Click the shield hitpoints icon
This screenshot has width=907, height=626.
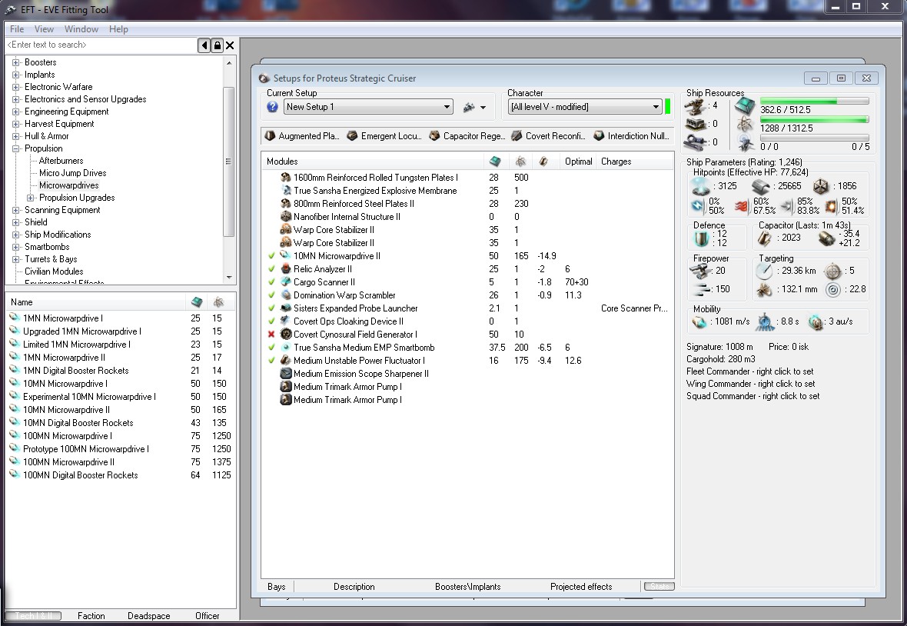coord(702,186)
